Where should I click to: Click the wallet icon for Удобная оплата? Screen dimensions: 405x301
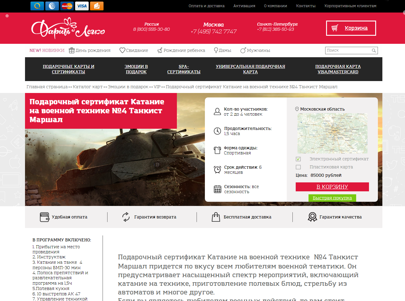coord(44,217)
